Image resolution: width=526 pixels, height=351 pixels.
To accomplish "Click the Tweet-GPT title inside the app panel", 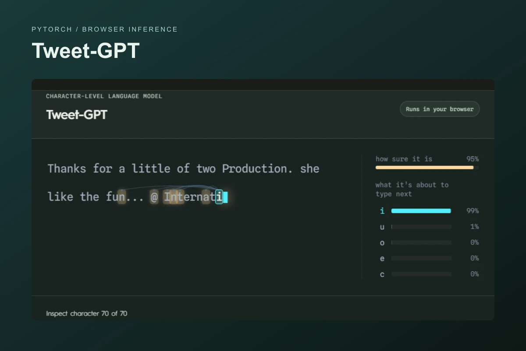I will [x=77, y=115].
